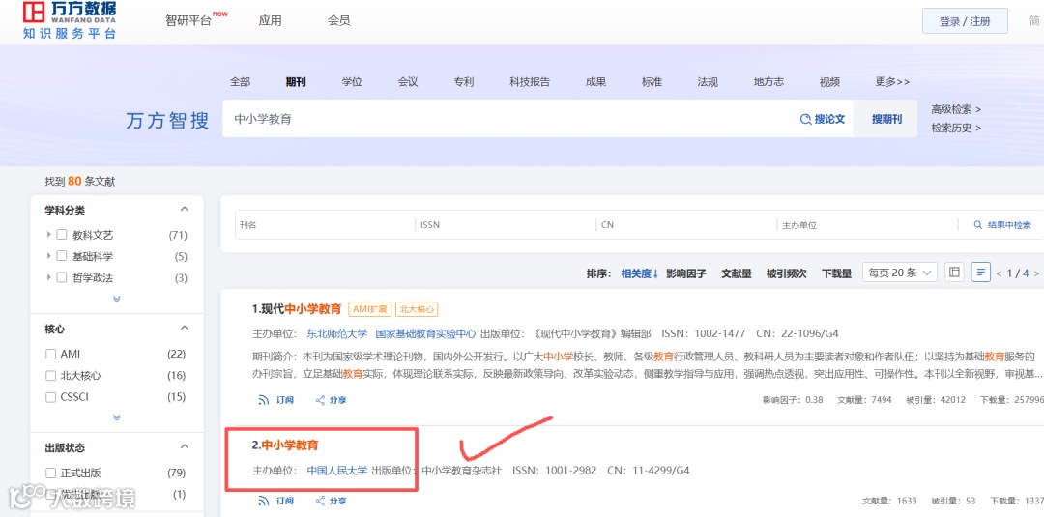Click the 主办单位 filter input field

[867, 225]
